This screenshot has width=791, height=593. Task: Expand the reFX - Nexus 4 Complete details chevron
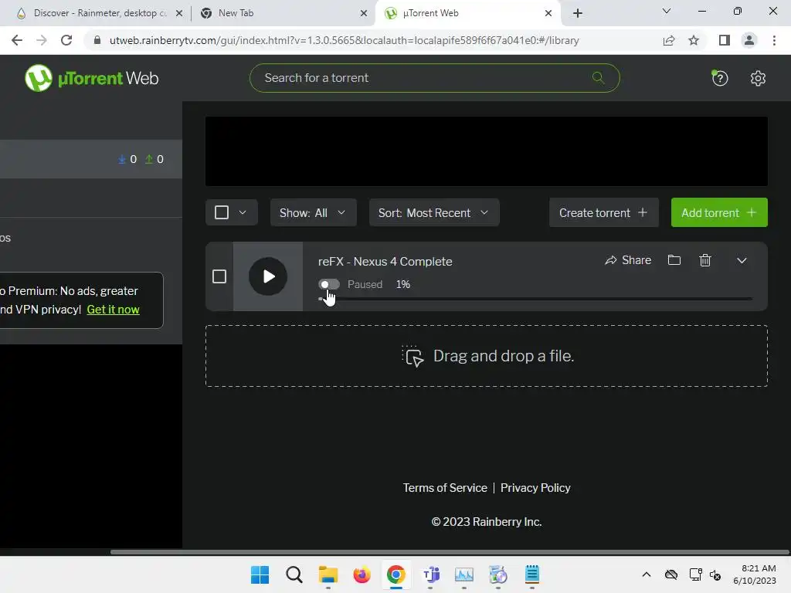click(x=742, y=261)
